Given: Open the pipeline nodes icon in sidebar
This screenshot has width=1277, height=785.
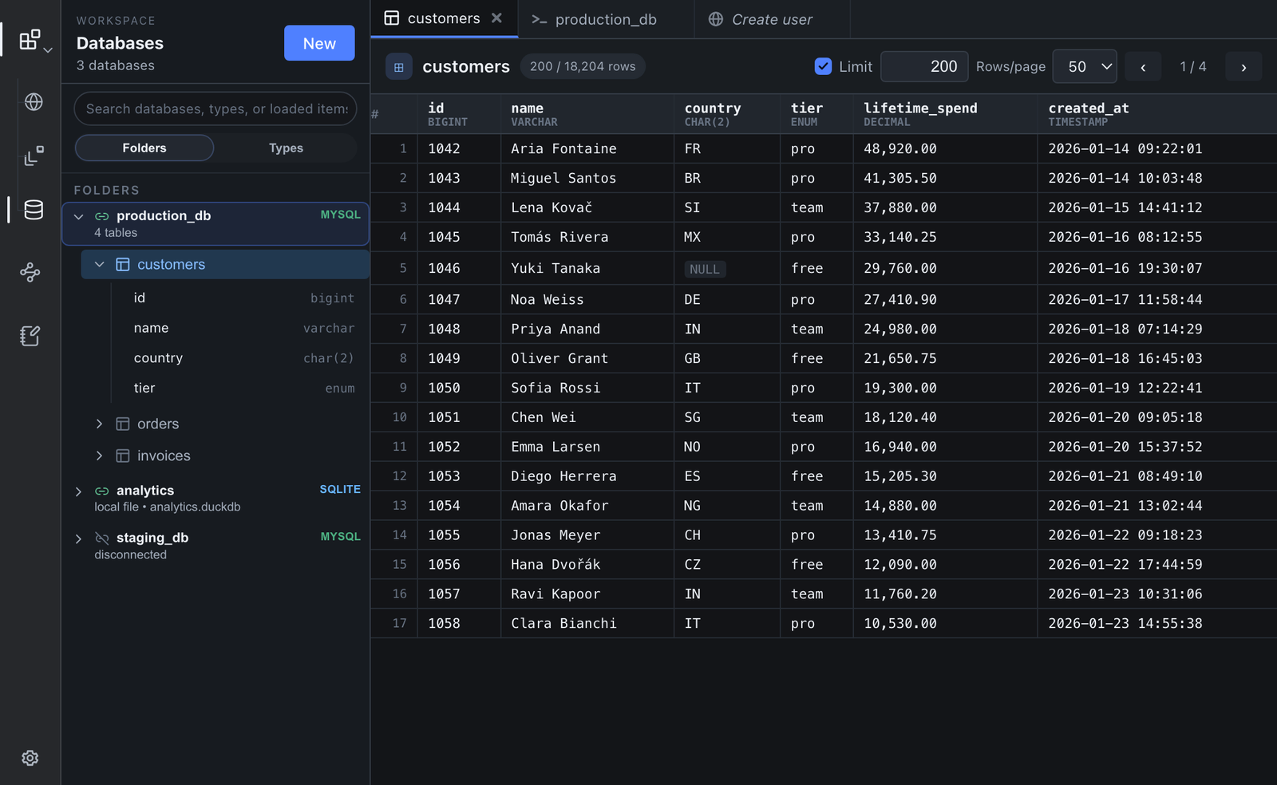Looking at the screenshot, I should pos(30,273).
